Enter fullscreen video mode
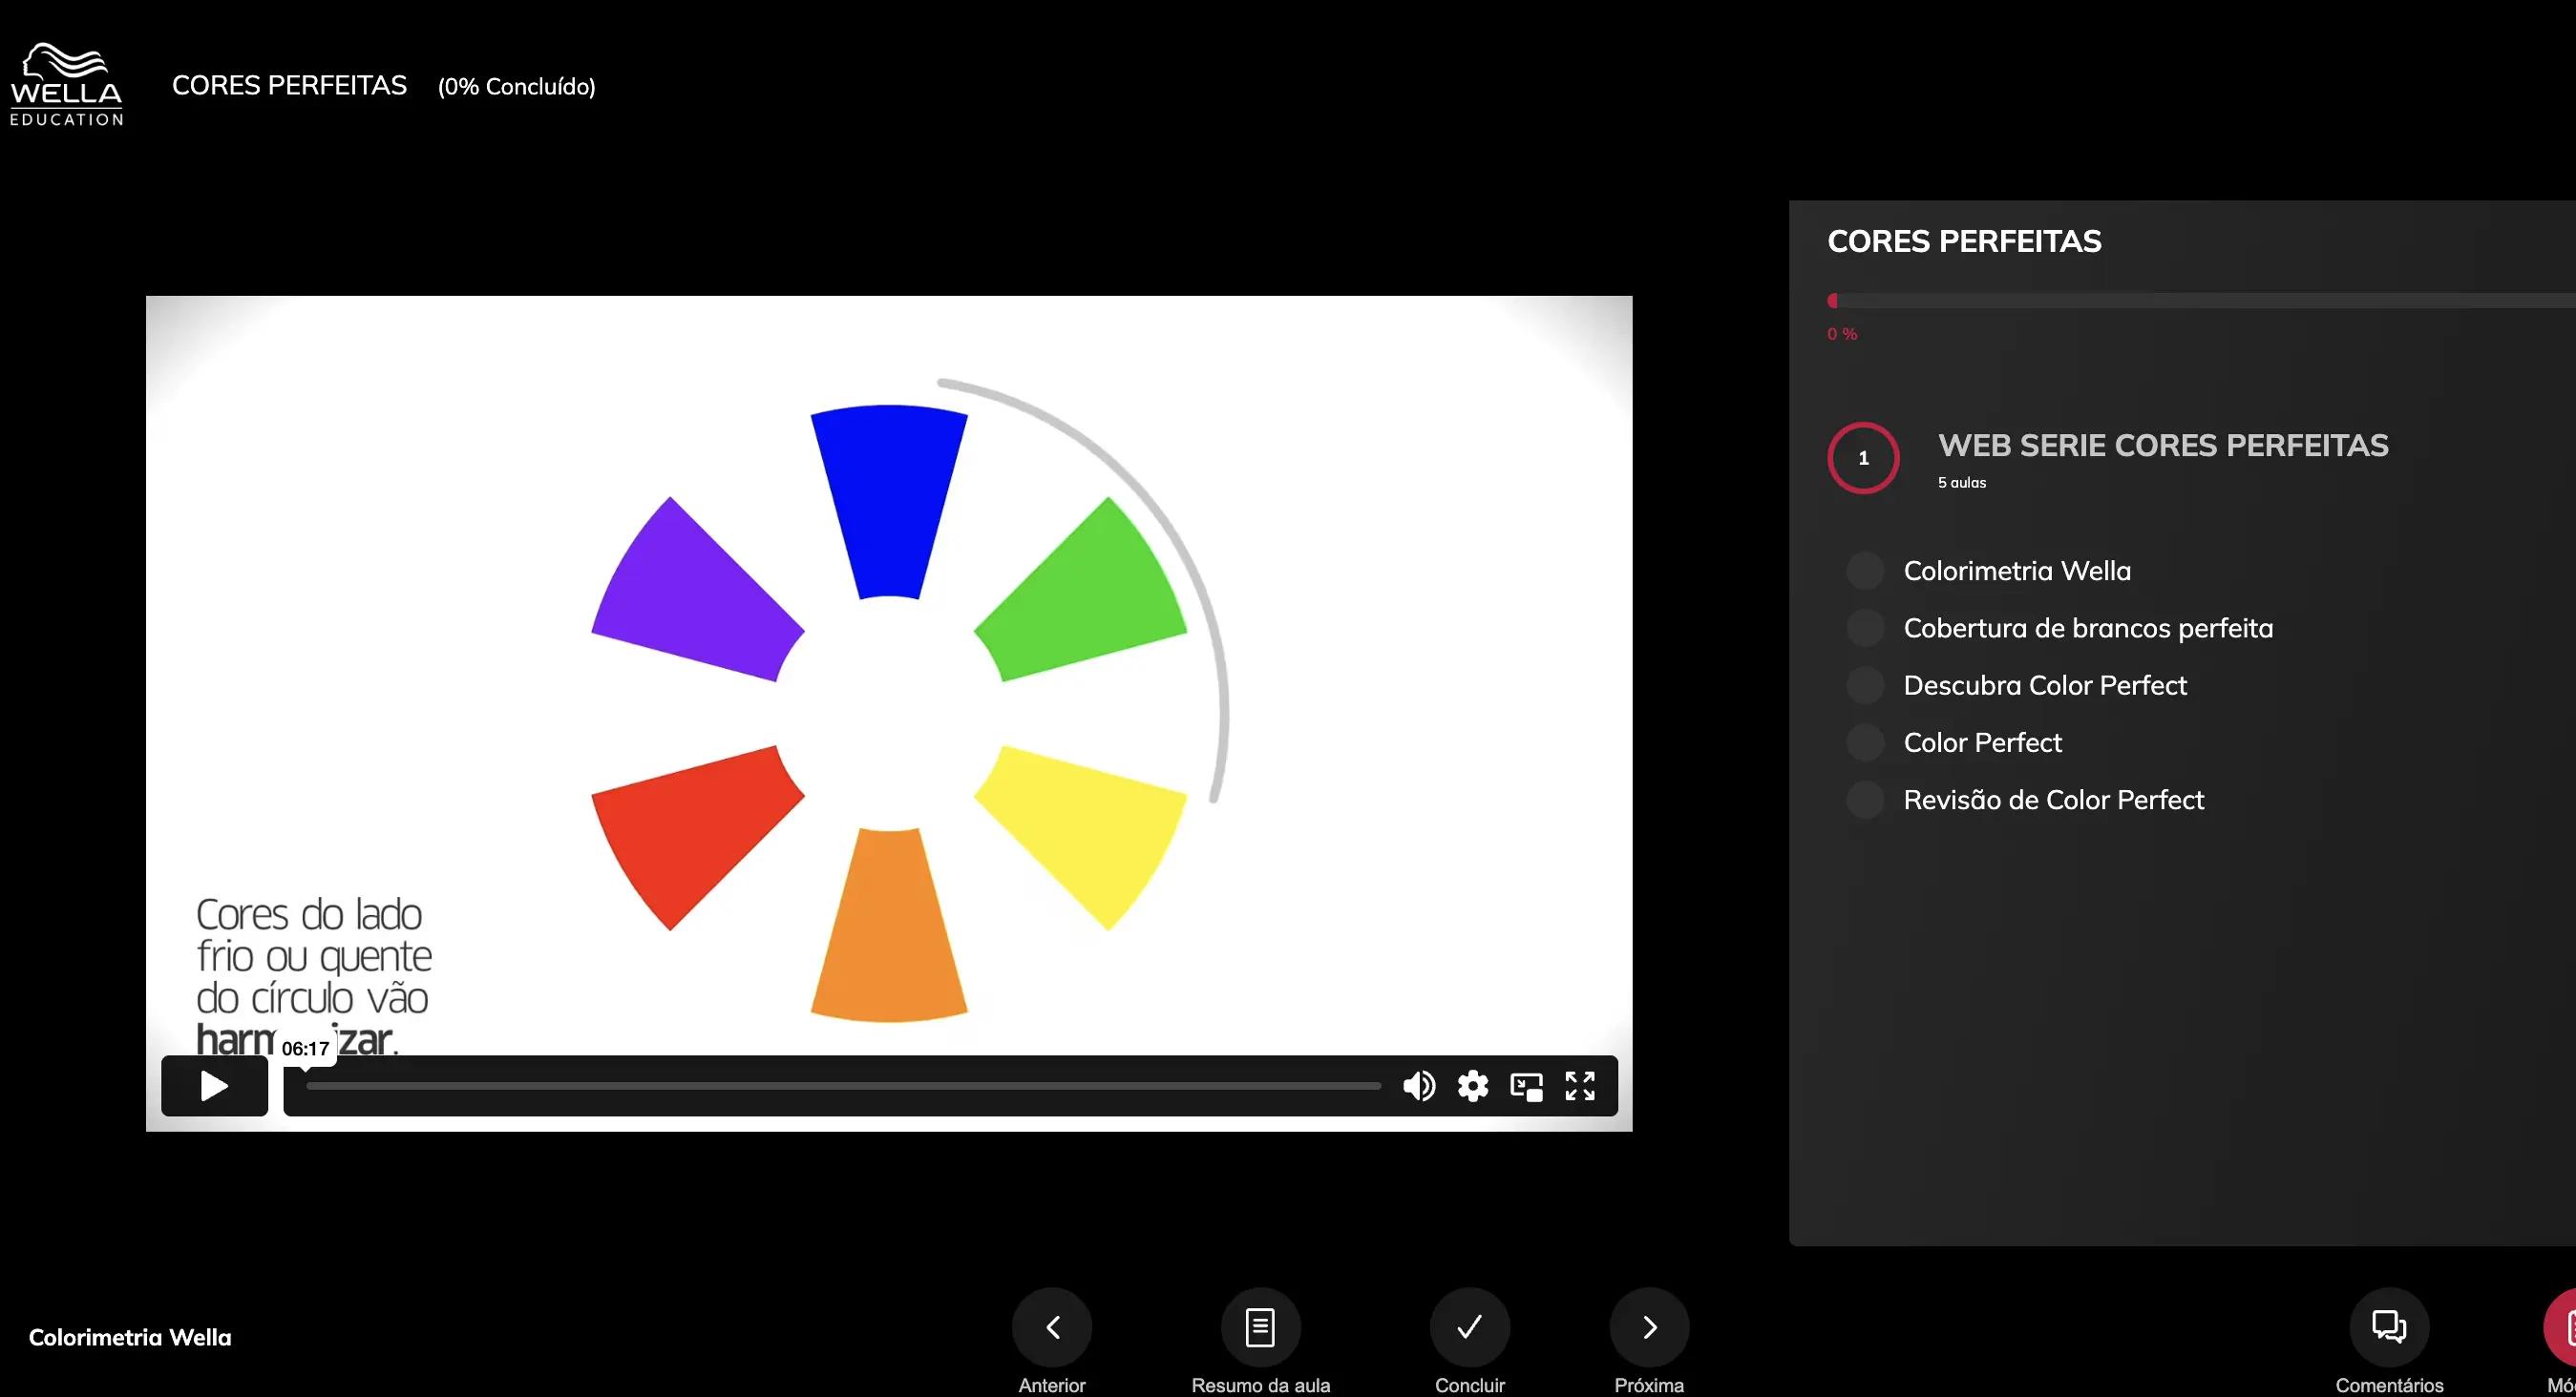Viewport: 2576px width, 1397px height. pos(1580,1085)
